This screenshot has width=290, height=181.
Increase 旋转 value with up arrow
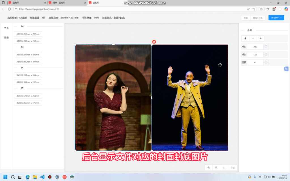click(266, 61)
